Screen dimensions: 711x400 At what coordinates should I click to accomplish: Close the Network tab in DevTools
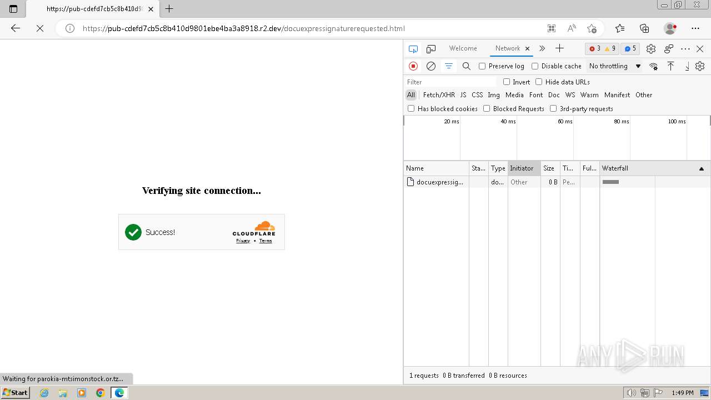pyautogui.click(x=528, y=48)
